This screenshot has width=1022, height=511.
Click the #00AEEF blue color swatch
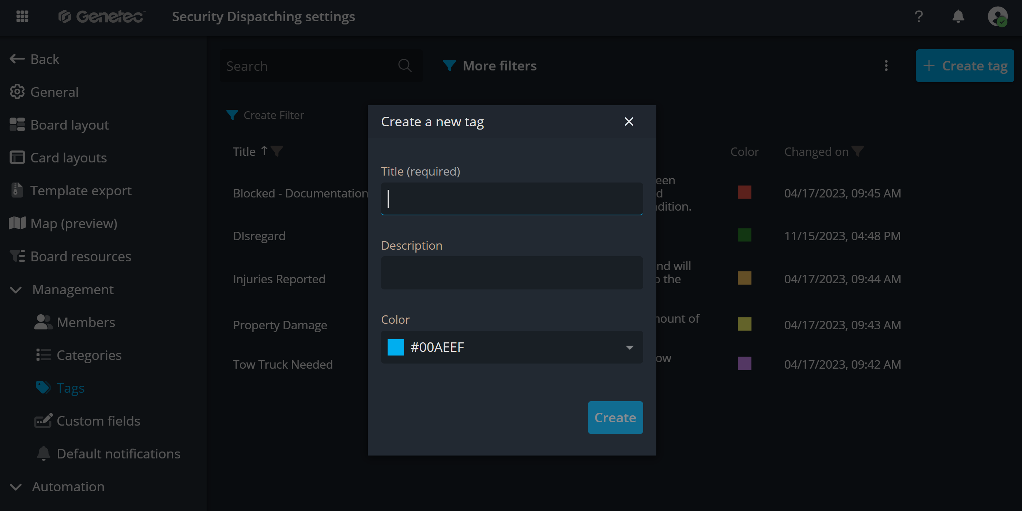pos(396,347)
